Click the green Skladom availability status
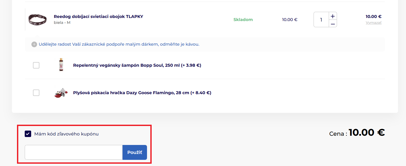Viewport: 406px width, 166px height. [x=243, y=20]
